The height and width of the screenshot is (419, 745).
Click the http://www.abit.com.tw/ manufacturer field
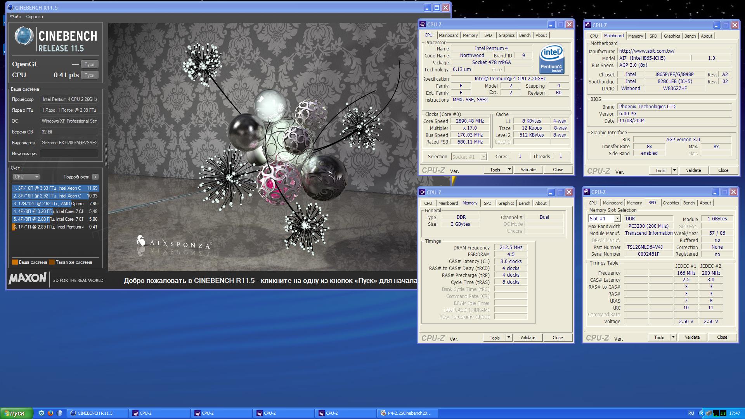(x=674, y=51)
